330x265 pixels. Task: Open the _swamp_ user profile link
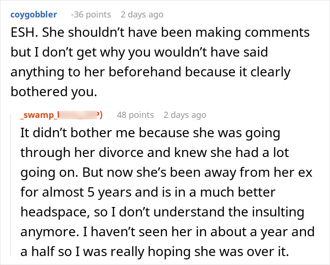(x=61, y=115)
